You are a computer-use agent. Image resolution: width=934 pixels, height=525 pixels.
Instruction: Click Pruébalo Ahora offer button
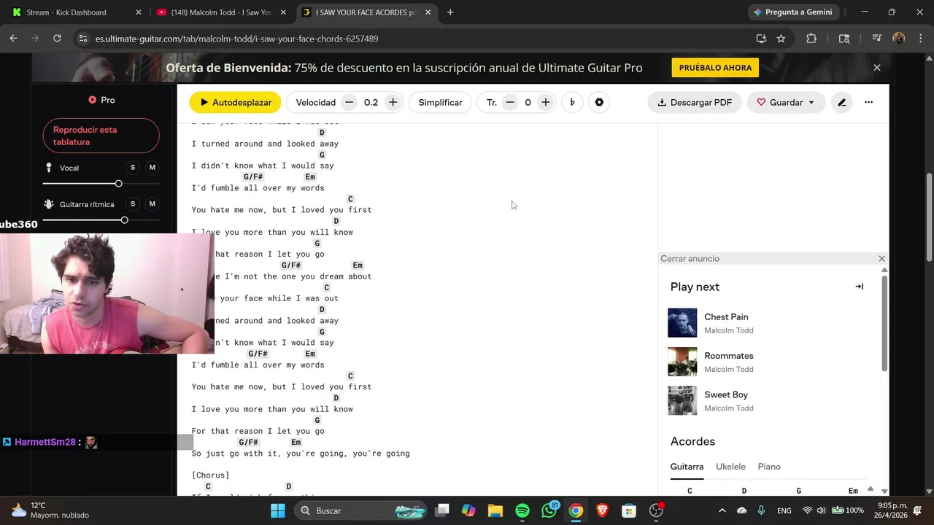[x=715, y=68]
